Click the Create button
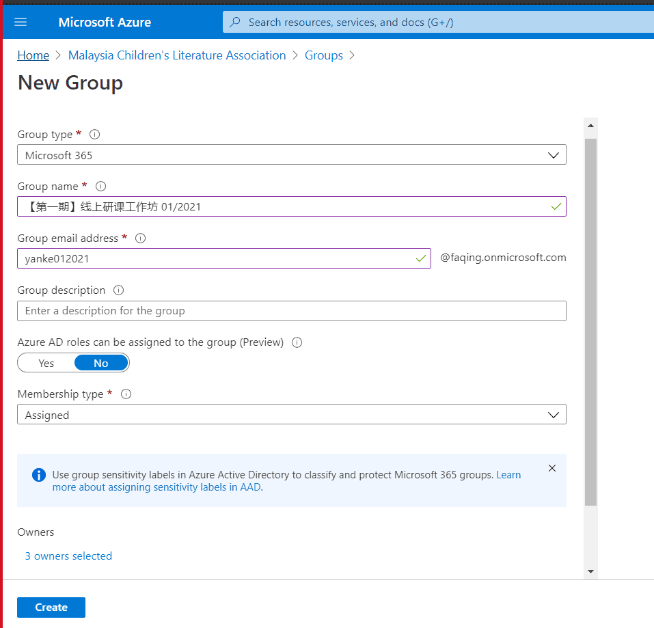 click(x=51, y=607)
